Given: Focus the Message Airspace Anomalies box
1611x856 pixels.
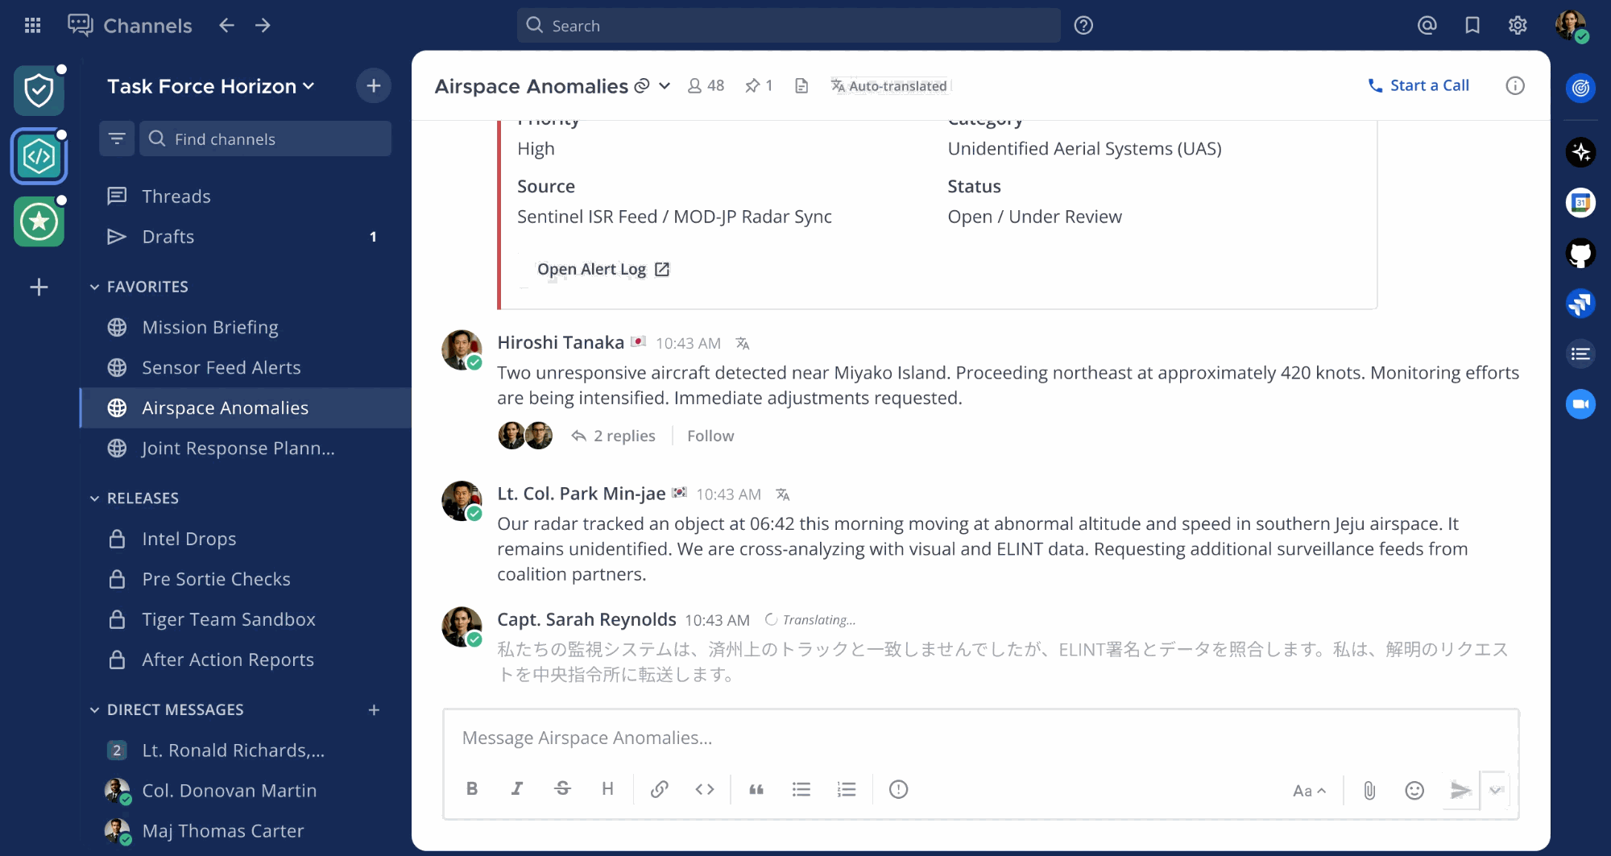Looking at the screenshot, I should point(980,738).
